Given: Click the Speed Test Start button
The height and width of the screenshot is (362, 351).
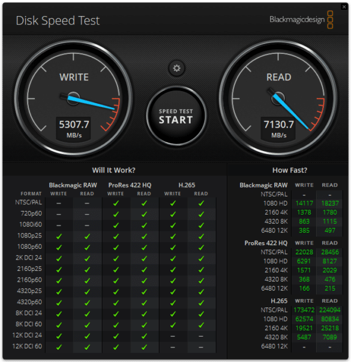Looking at the screenshot, I should [x=176, y=116].
